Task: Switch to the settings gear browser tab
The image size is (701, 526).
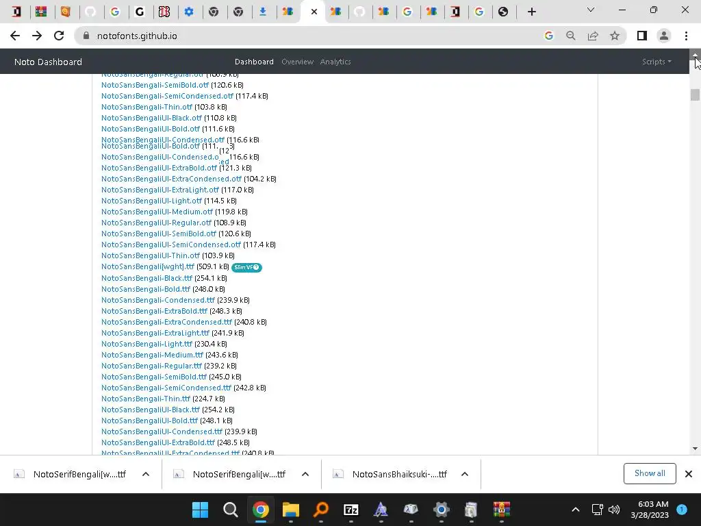Action: 189,12
